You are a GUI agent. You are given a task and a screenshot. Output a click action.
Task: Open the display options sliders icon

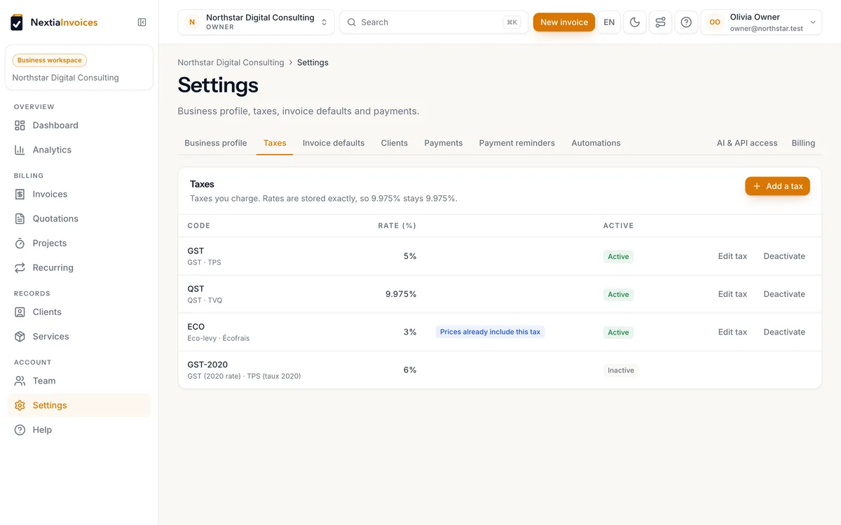(x=660, y=22)
